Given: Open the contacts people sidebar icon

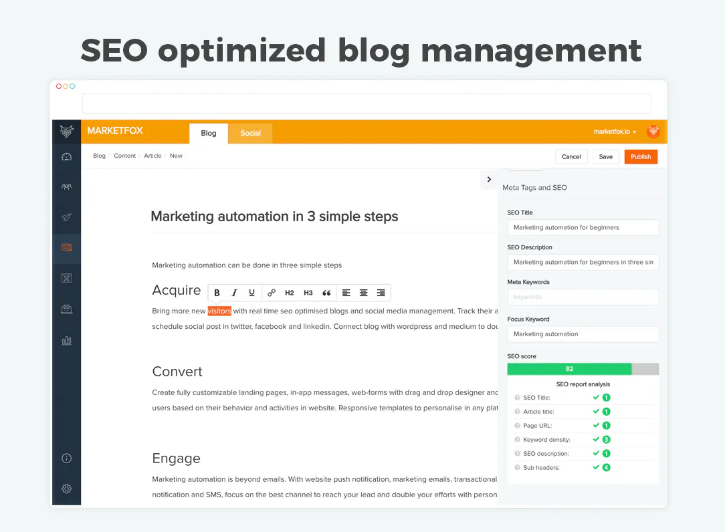Looking at the screenshot, I should tap(67, 186).
